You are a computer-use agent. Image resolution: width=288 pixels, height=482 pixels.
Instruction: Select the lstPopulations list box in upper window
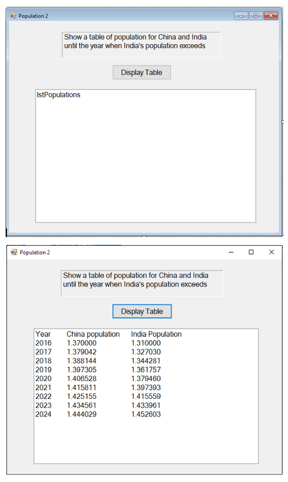[x=146, y=156]
